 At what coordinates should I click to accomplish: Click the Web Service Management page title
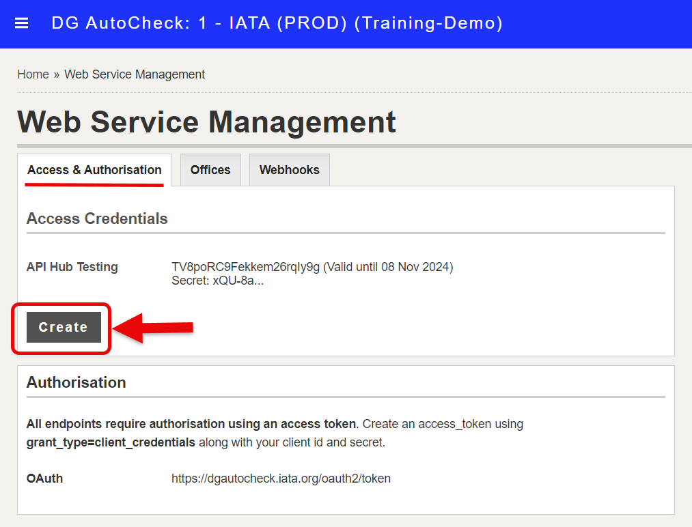206,122
